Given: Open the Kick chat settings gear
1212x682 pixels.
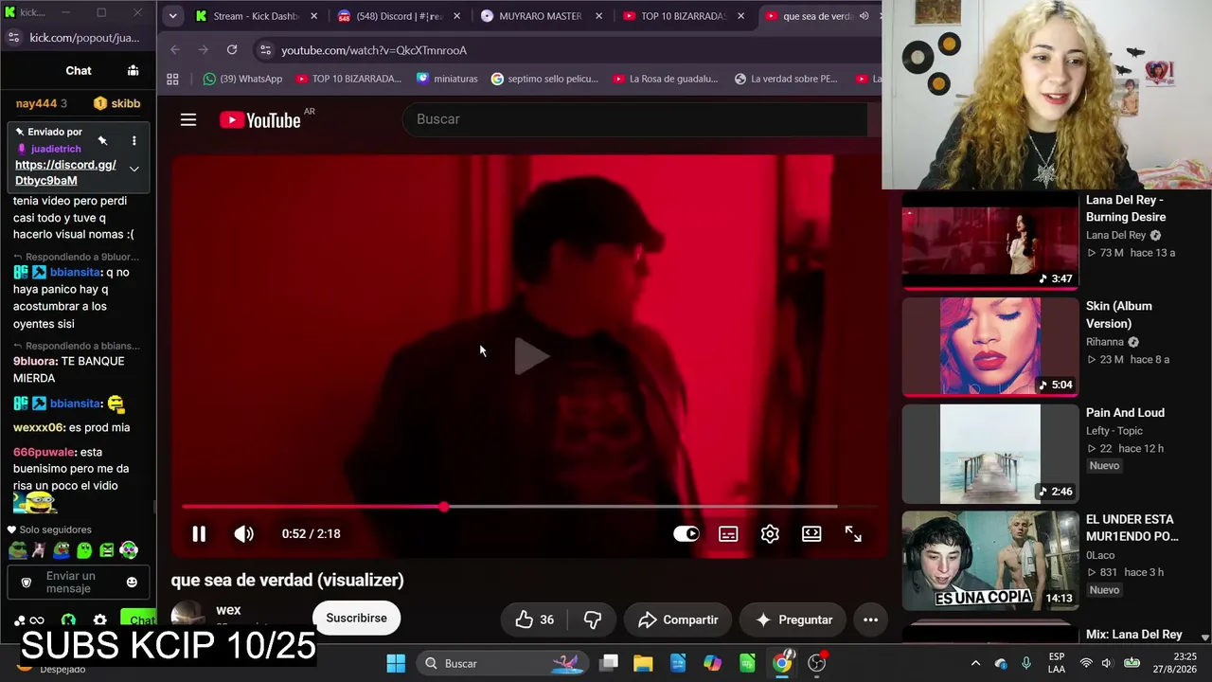Looking at the screenshot, I should point(99,621).
